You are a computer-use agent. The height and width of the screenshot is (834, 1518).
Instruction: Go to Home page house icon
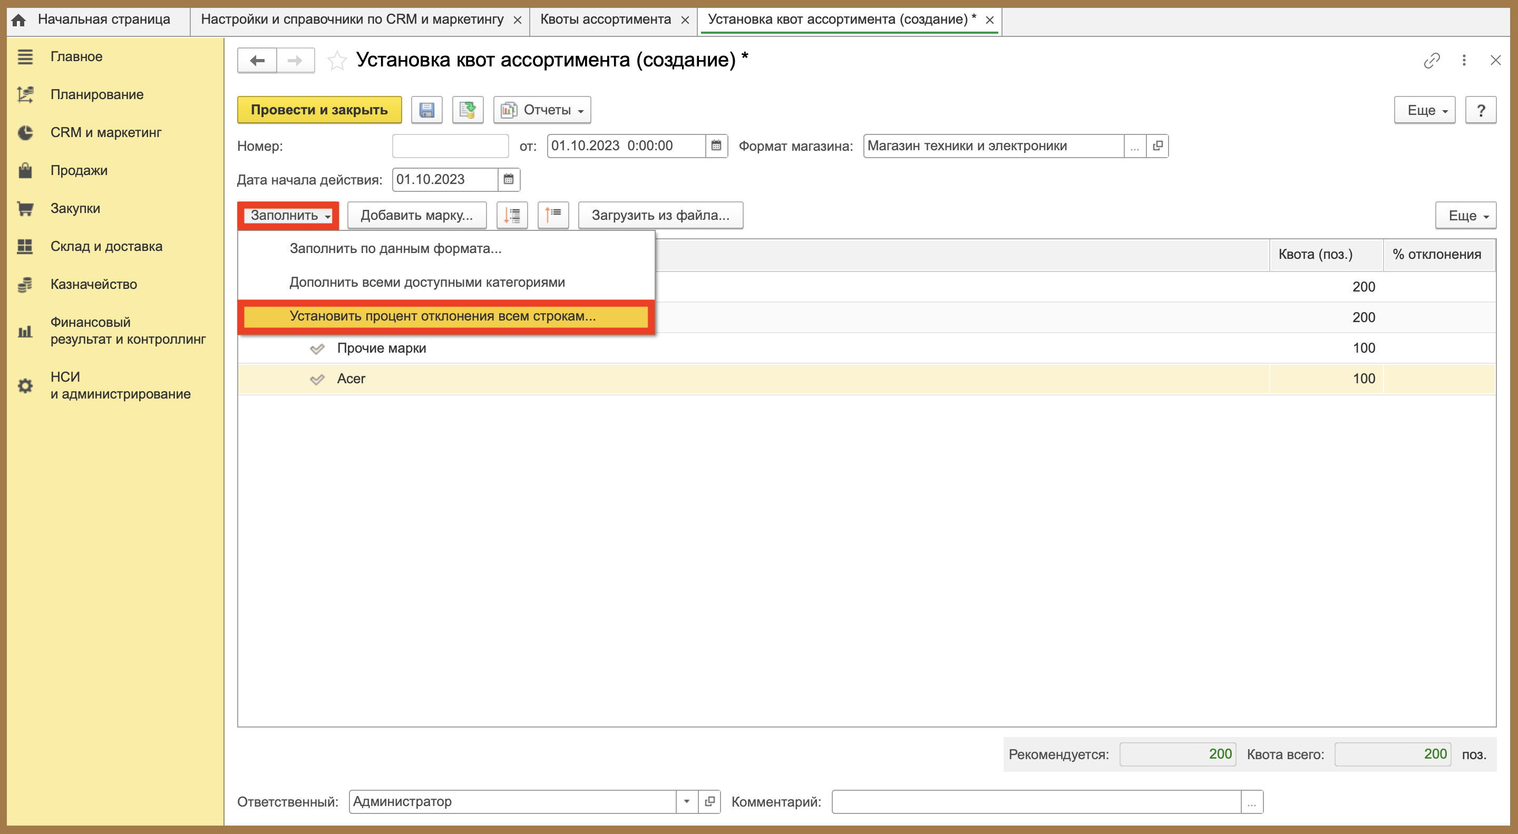click(x=19, y=20)
